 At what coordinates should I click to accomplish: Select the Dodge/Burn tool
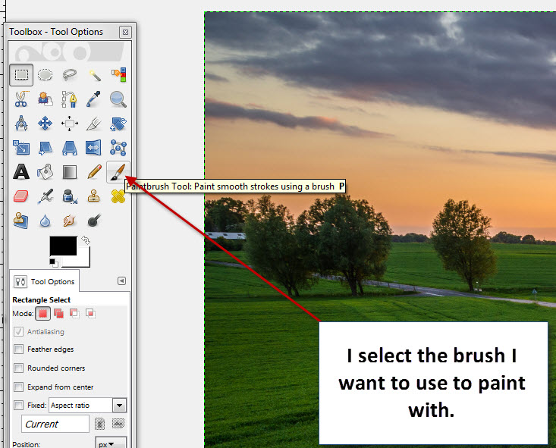pyautogui.click(x=94, y=221)
